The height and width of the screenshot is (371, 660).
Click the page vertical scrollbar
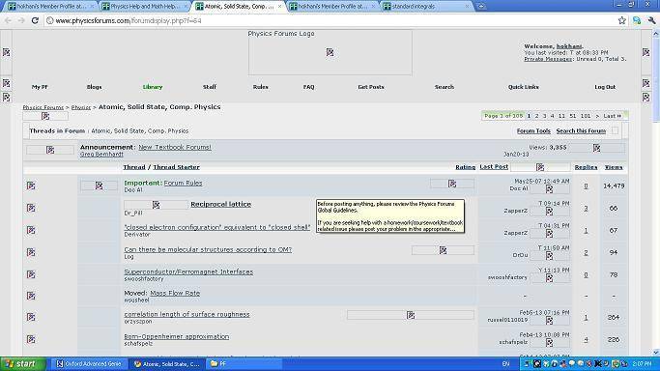656,193
